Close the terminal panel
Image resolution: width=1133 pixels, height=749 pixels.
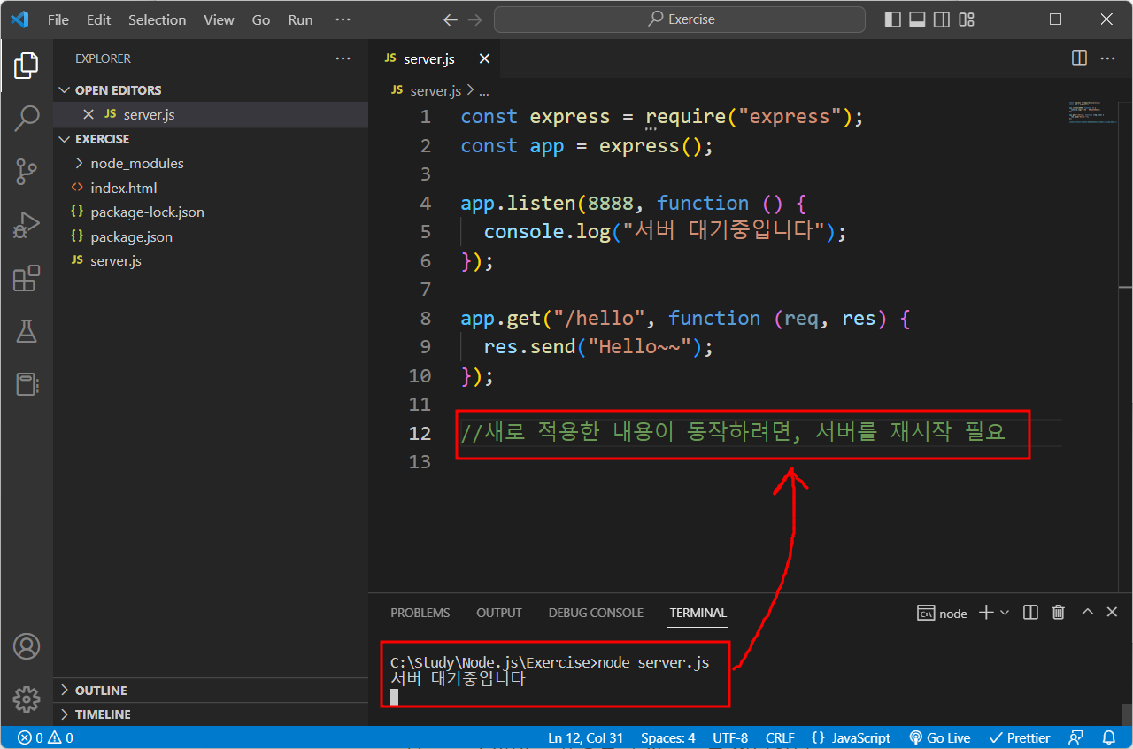click(1113, 612)
